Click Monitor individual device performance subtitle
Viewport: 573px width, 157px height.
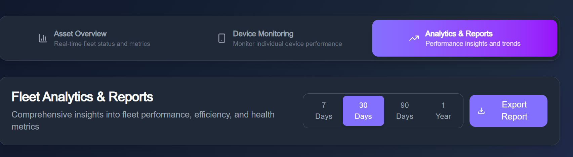click(287, 44)
